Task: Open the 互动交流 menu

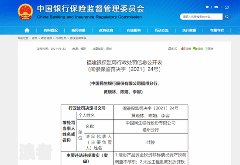Action: [x=161, y=30]
